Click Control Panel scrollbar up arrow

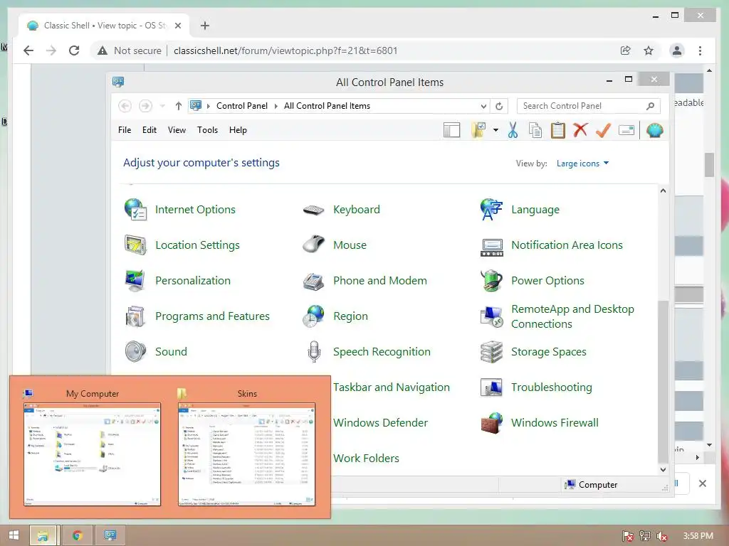coord(663,191)
